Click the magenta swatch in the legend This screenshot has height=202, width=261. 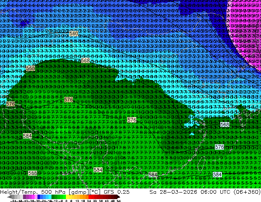[x=33, y=197]
